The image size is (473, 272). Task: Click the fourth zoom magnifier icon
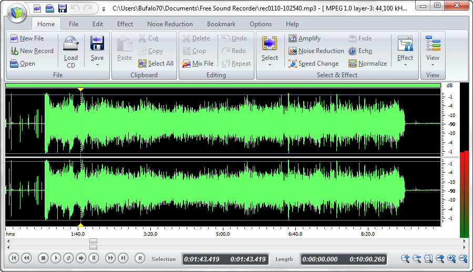[x=440, y=258]
